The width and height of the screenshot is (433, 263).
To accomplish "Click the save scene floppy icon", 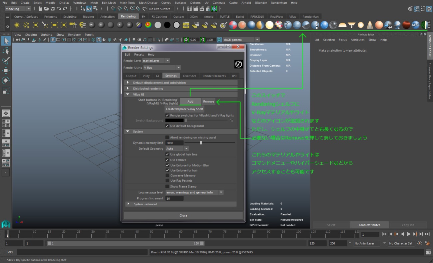I will [52, 9].
